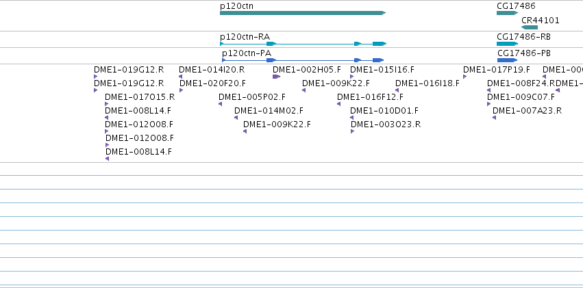Click the DME1-016I18.F feature label
This screenshot has height=288, width=583.
pos(427,83)
